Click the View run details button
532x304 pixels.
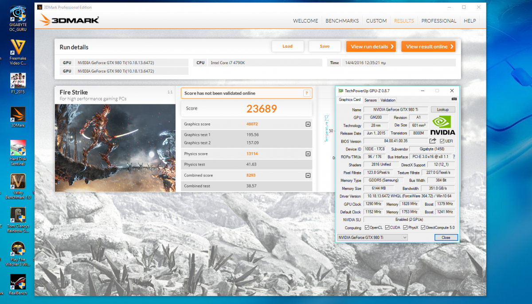[372, 46]
